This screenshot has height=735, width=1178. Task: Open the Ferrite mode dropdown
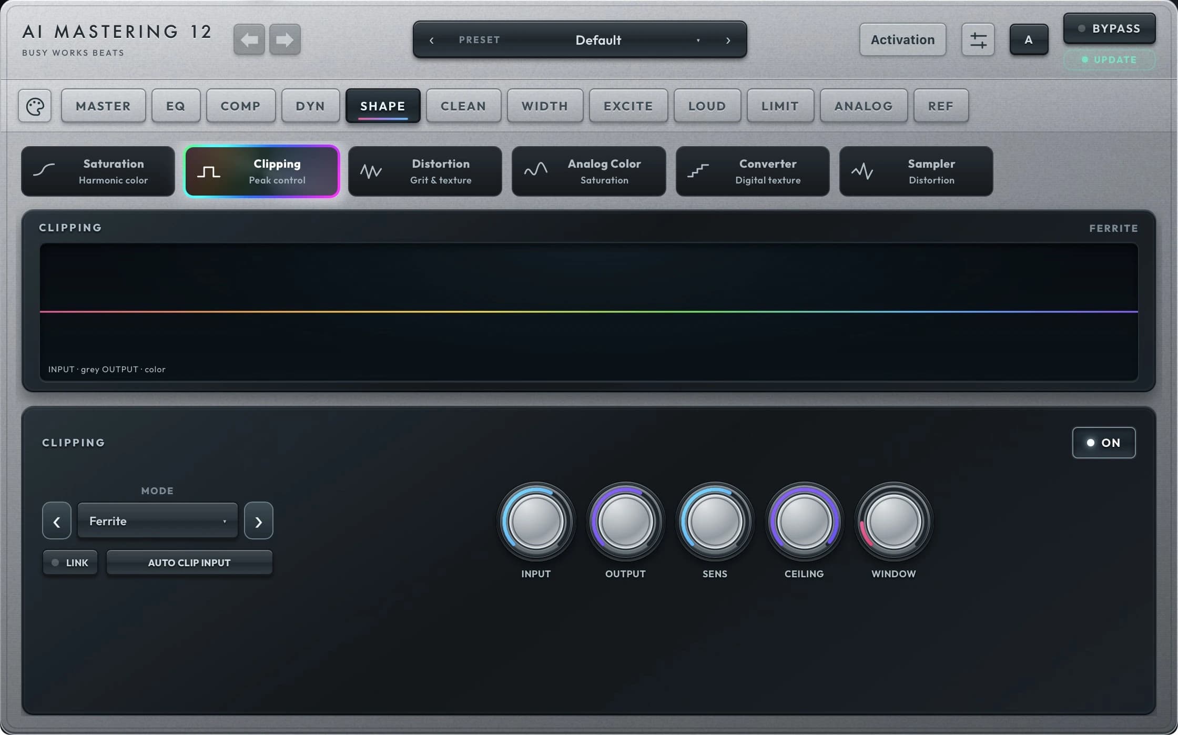pyautogui.click(x=158, y=521)
